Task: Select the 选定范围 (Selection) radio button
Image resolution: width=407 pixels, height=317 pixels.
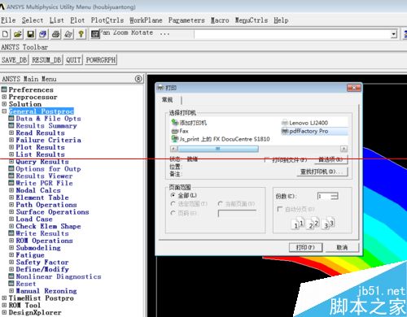Action: pos(173,203)
